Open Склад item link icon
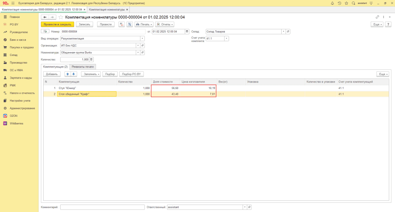This screenshot has width=395, height=212. [x=288, y=32]
